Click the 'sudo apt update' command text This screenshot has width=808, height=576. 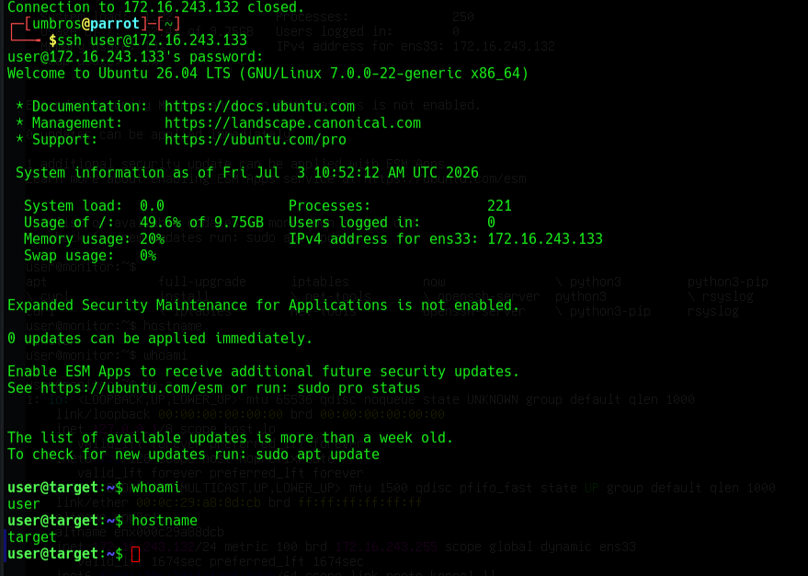pos(317,454)
